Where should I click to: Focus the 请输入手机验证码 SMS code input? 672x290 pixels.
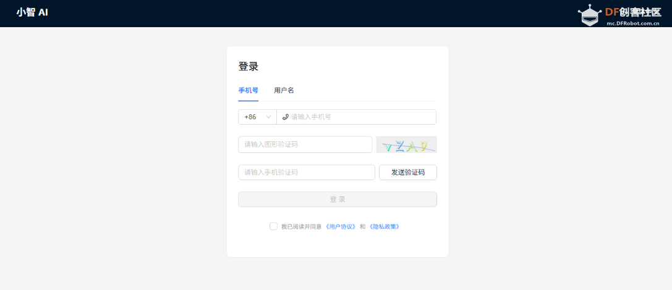[307, 172]
